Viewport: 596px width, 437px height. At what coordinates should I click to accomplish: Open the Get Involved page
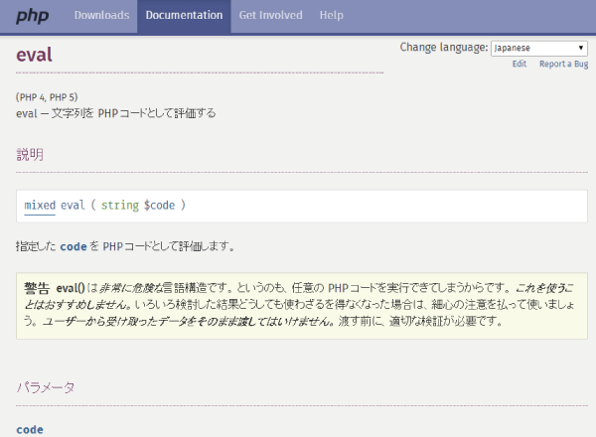[x=270, y=15]
